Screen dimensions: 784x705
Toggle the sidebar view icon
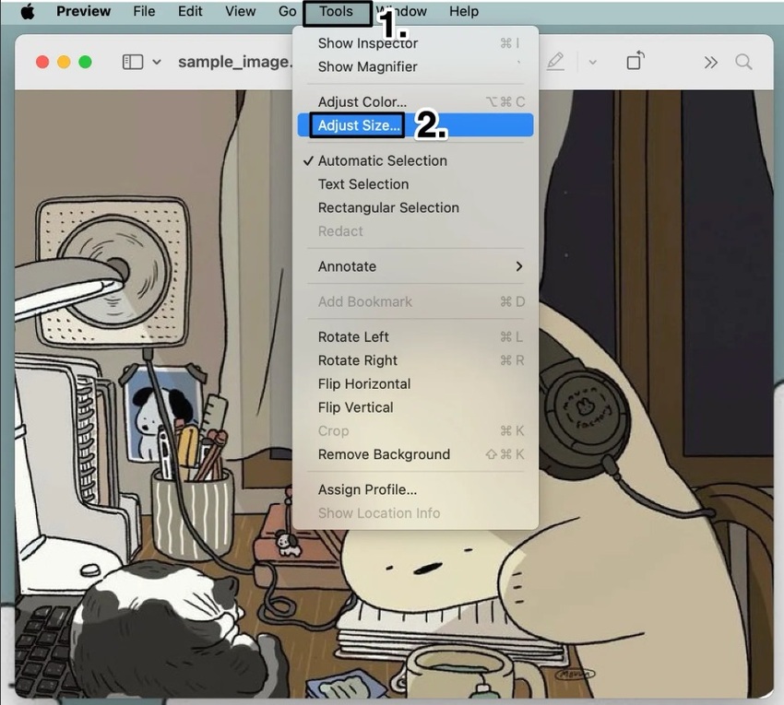coord(133,62)
